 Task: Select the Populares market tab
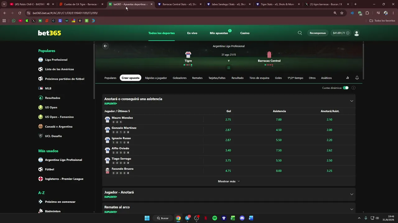[x=110, y=78]
